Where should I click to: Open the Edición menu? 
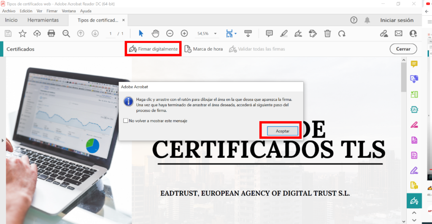[x=26, y=11]
